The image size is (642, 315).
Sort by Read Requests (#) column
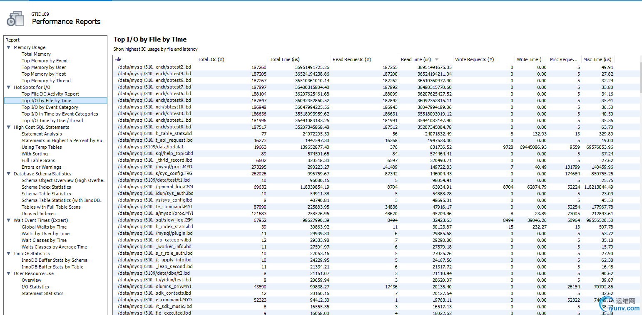[365, 59]
